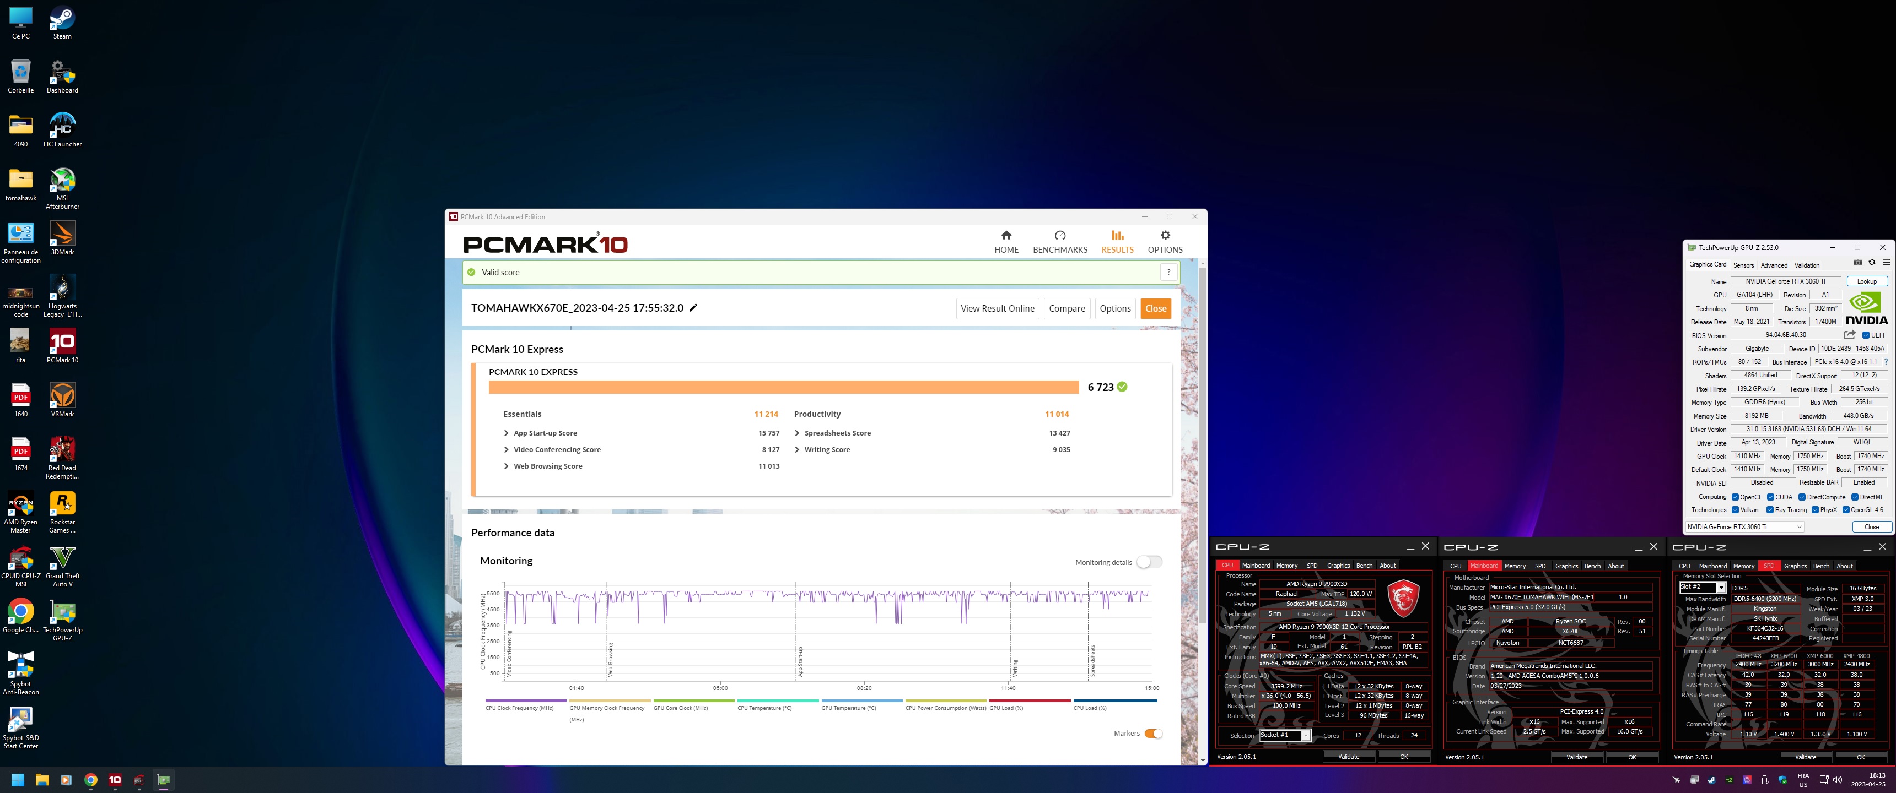Open VRMark desktop shortcut

click(62, 400)
